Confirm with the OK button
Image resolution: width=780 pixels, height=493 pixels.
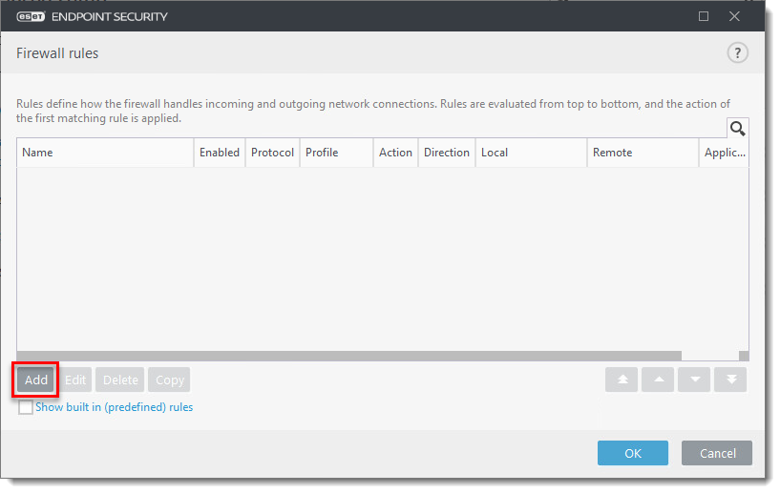coord(633,453)
